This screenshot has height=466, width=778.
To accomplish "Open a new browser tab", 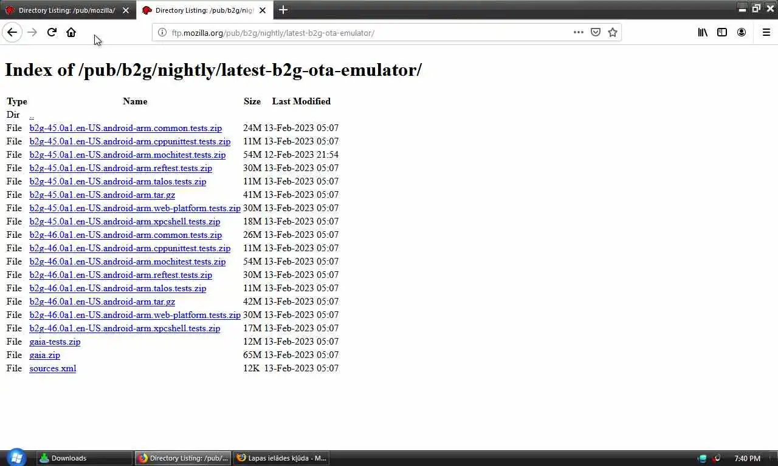I will (x=283, y=10).
